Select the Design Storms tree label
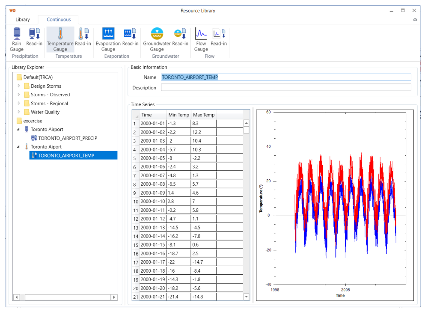Screen dimensions: 428x318 [x=46, y=86]
